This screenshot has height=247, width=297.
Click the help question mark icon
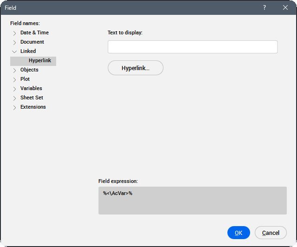265,7
